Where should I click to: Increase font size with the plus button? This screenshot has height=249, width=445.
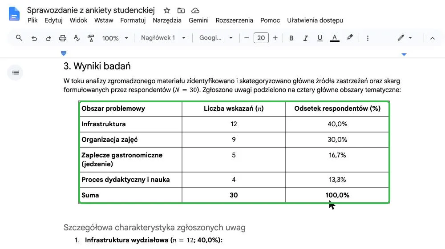click(275, 38)
